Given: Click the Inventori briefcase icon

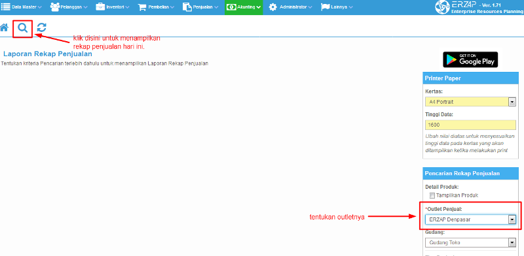Looking at the screenshot, I should pos(100,7).
